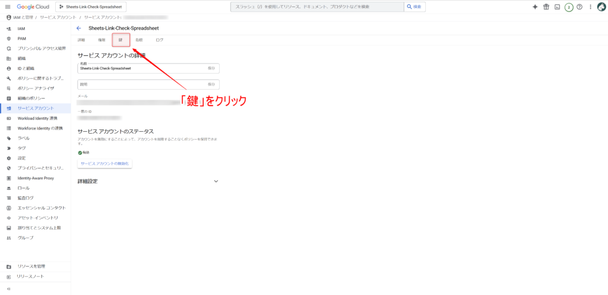The image size is (608, 295).
Task: Click the user account avatar
Action: click(x=600, y=7)
